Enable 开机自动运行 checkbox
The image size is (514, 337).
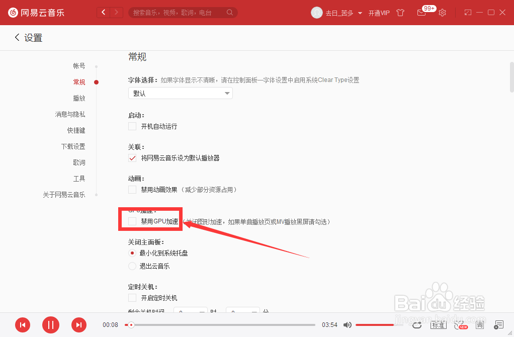[132, 126]
